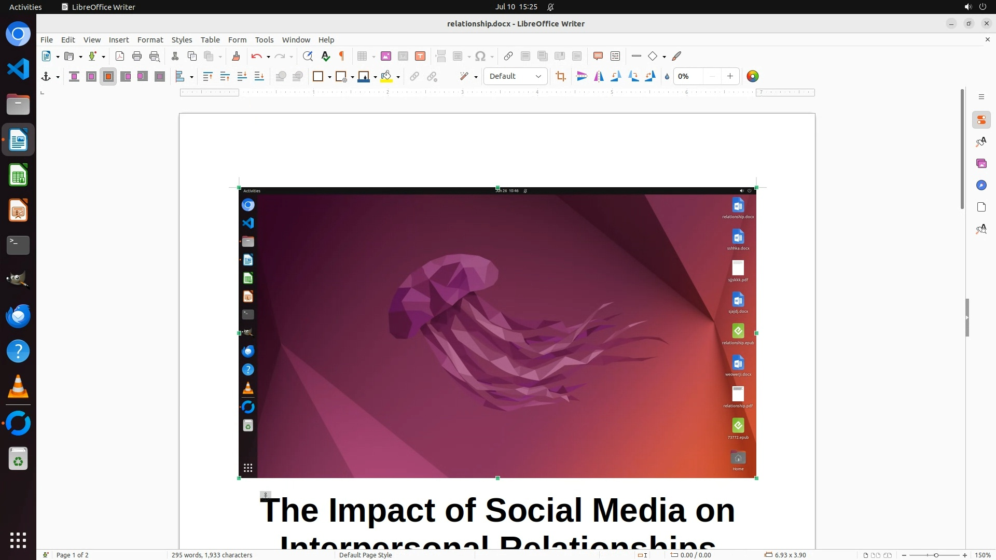Click the zoom slider in status bar
Screen dimensions: 996x560
[x=935, y=555]
